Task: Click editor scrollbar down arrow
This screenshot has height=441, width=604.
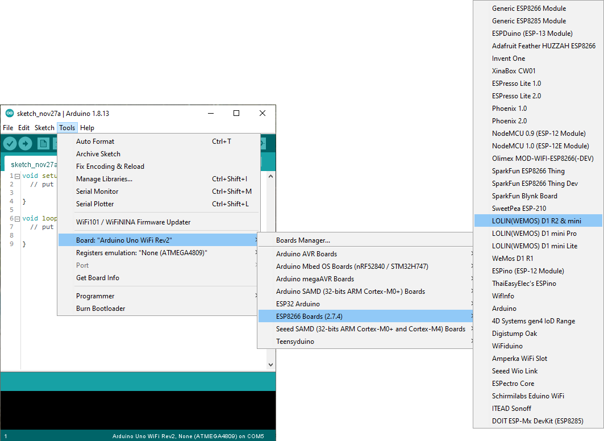Action: coord(271,364)
